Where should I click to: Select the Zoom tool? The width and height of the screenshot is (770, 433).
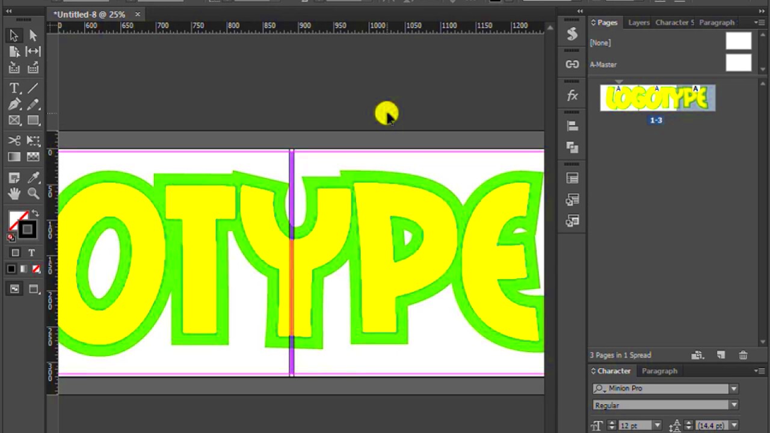pos(33,194)
